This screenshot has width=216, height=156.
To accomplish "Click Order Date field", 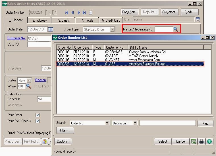I will click(x=38, y=29).
